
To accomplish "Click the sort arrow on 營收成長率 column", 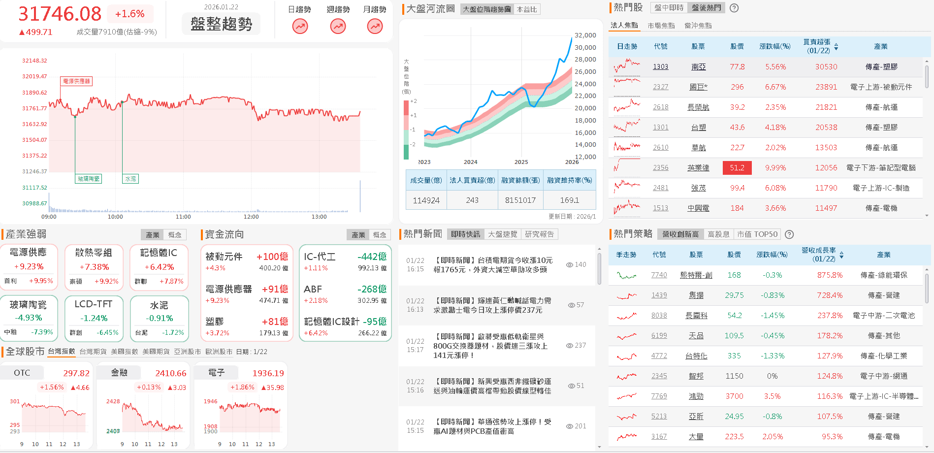I will click(x=842, y=255).
